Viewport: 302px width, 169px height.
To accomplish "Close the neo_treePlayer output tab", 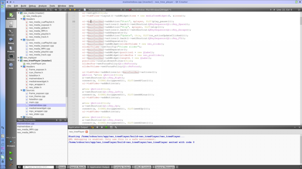I will point(87,132).
